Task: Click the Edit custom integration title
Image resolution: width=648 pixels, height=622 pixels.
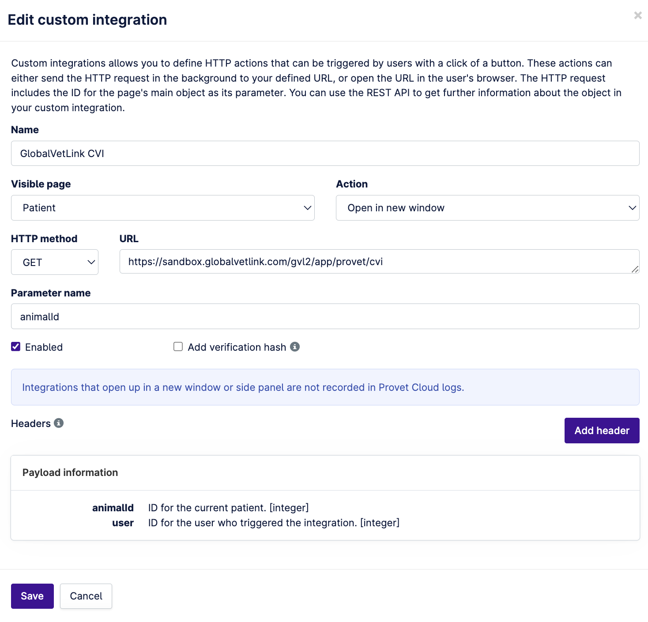Action: click(87, 20)
